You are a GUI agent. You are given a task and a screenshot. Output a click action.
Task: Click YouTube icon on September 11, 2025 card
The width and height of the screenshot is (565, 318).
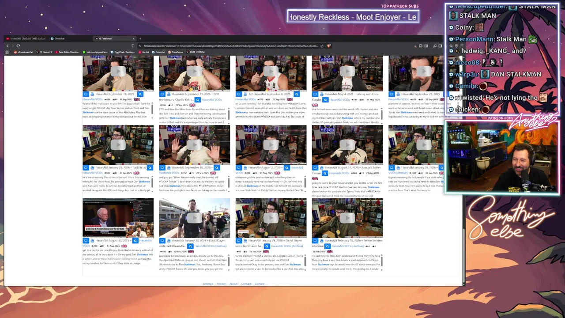(169, 94)
